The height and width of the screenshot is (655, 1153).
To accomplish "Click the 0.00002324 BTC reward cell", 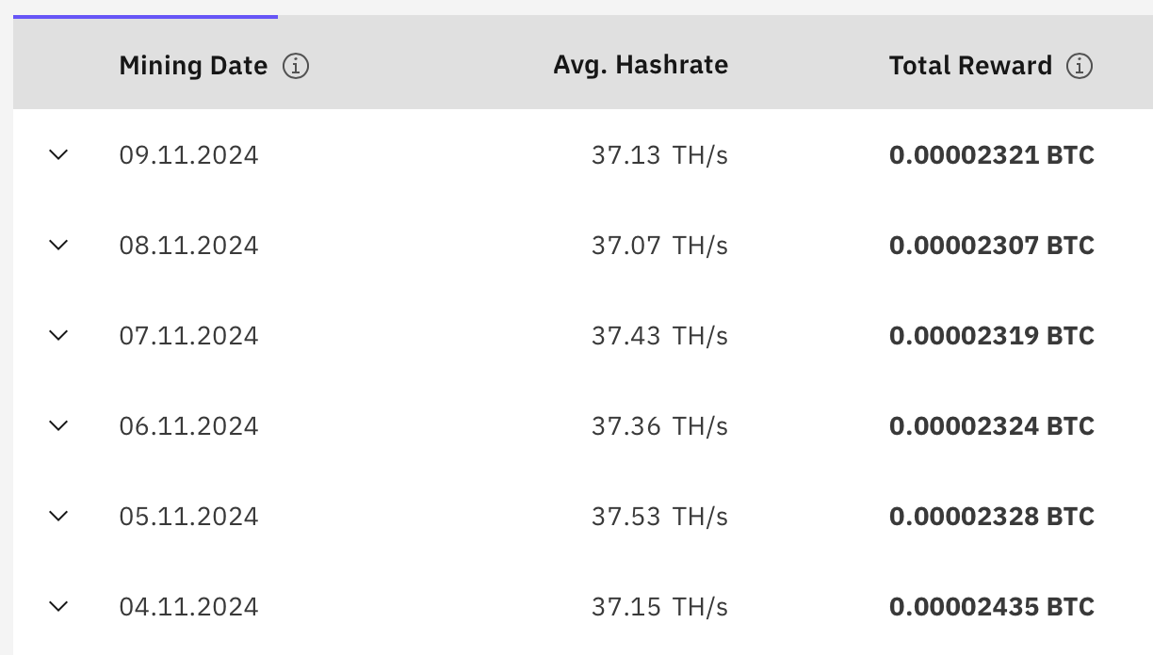I will click(x=991, y=426).
